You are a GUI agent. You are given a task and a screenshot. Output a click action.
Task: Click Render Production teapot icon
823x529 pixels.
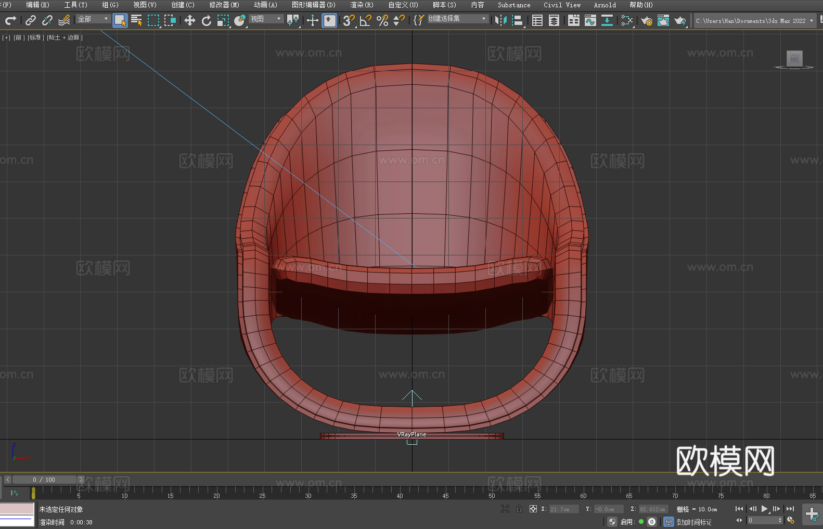pos(680,20)
